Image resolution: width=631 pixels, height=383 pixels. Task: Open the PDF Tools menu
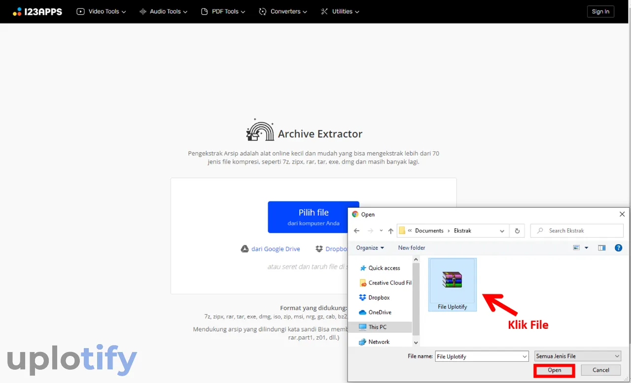click(223, 11)
